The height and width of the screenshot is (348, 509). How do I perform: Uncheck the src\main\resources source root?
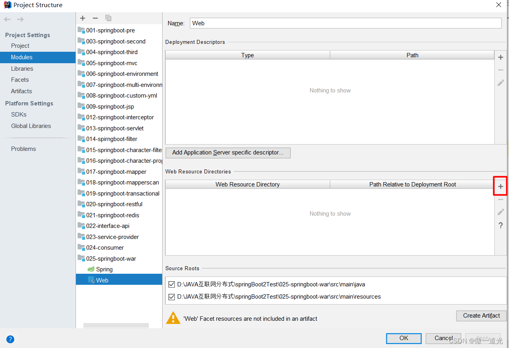click(172, 297)
